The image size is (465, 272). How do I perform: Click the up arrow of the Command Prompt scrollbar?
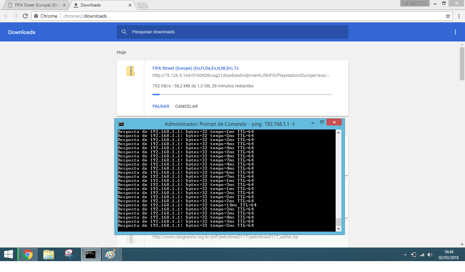(x=338, y=133)
